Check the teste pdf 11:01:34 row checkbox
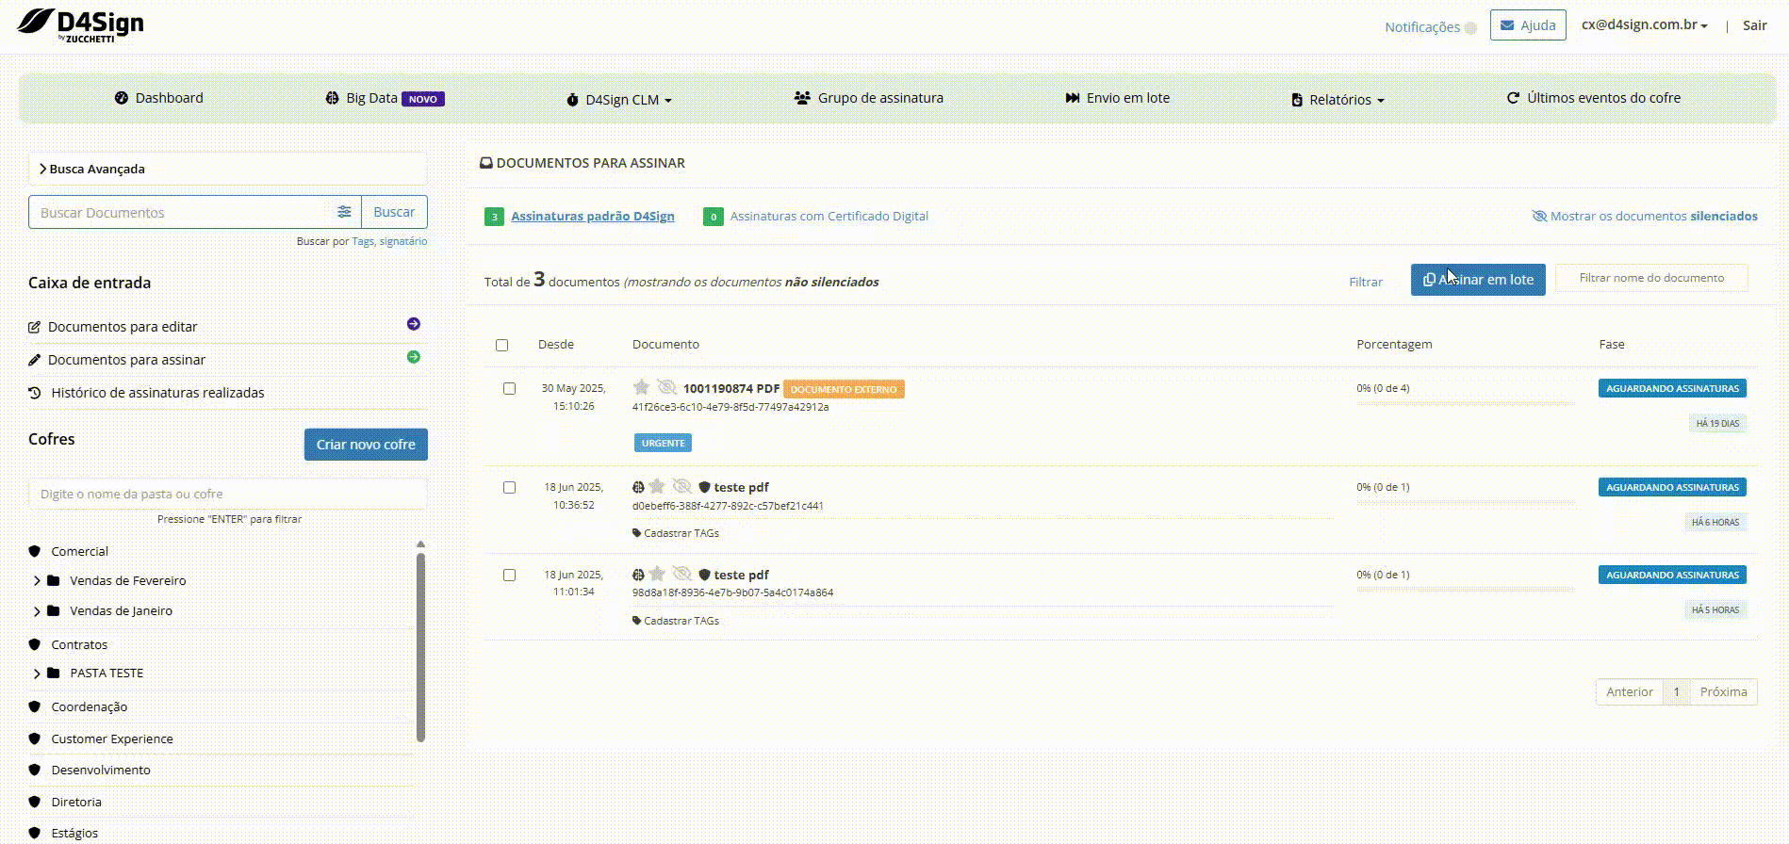Image resolution: width=1789 pixels, height=844 pixels. point(509,575)
